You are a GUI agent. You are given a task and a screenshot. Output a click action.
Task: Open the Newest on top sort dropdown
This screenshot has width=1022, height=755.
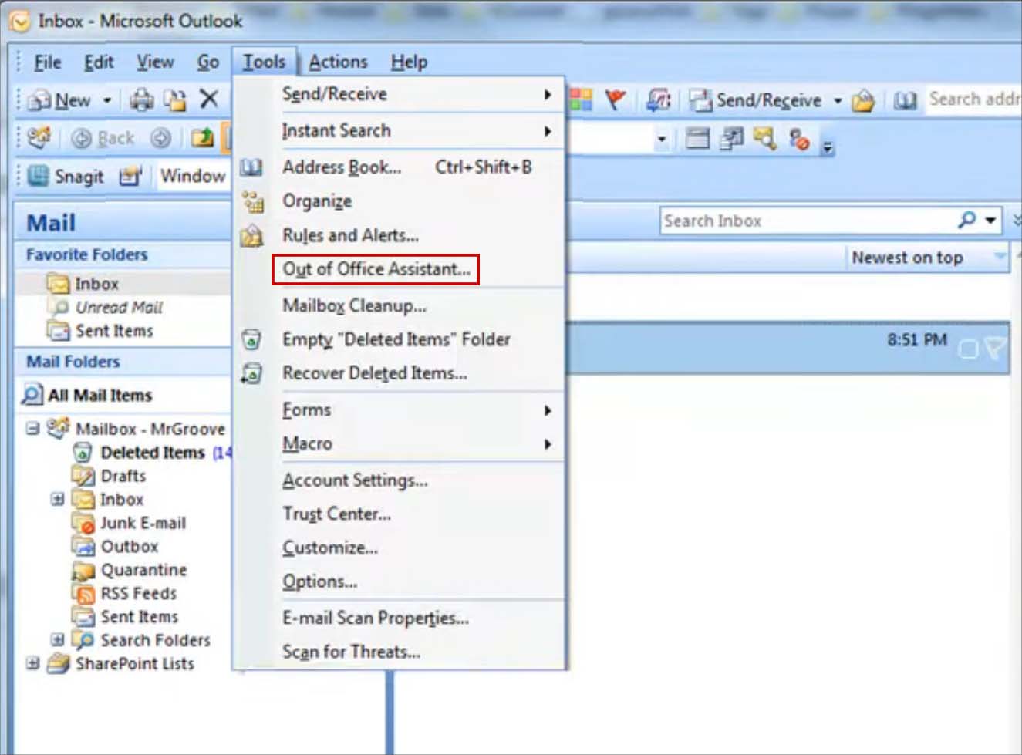[1000, 257]
